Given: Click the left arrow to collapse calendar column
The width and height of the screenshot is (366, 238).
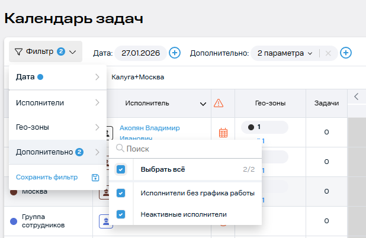Looking at the screenshot, I should (x=356, y=97).
